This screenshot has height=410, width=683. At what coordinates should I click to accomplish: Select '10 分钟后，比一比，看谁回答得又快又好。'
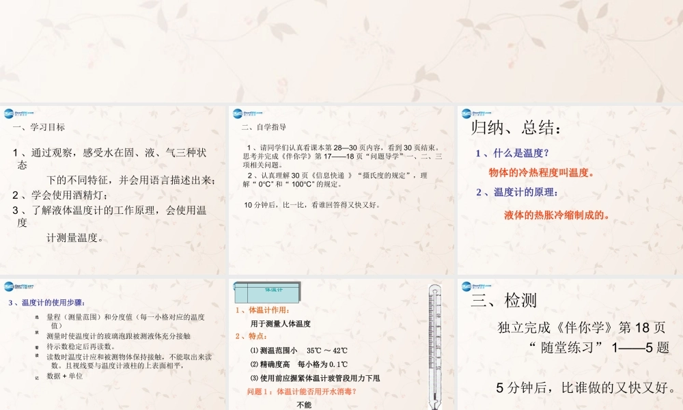tap(312, 205)
